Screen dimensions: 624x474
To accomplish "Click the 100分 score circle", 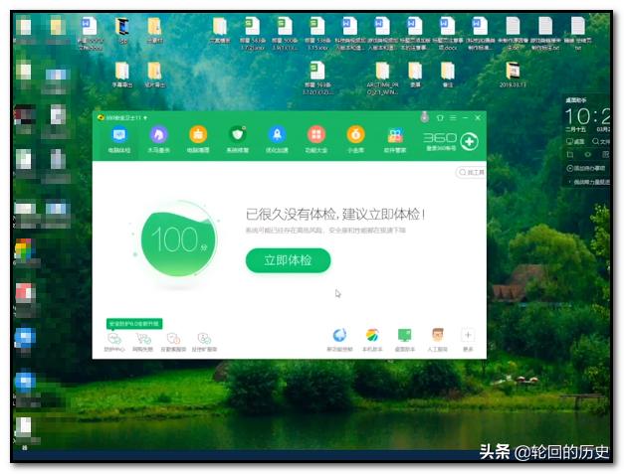I will tap(178, 239).
